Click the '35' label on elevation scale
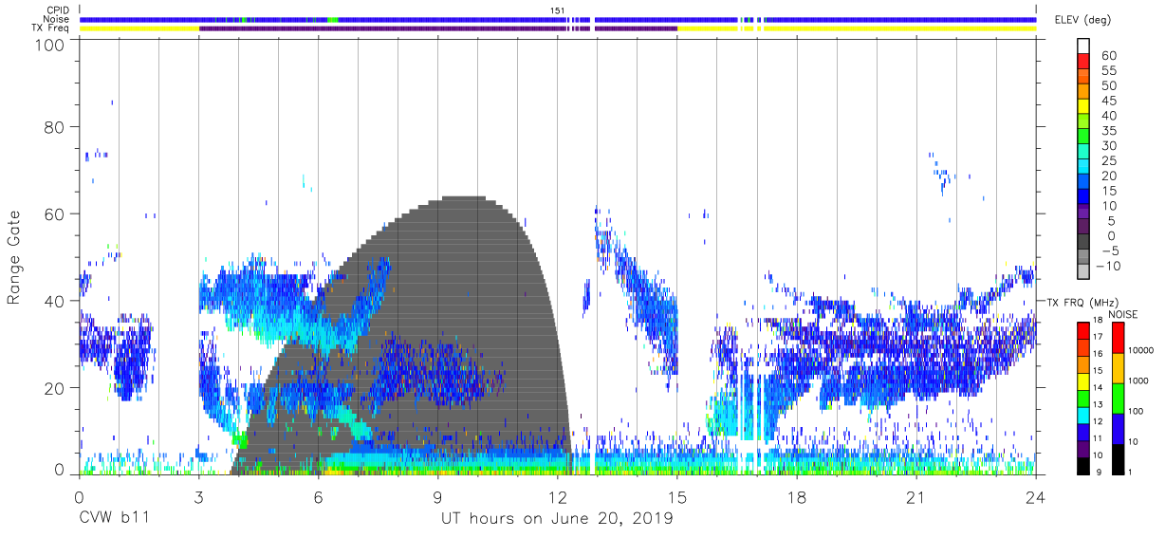Image resolution: width=1165 pixels, height=538 pixels. 1108,131
